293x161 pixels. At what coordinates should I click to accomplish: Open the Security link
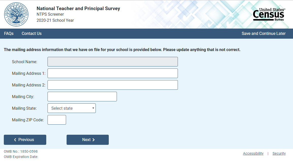tap(279, 153)
